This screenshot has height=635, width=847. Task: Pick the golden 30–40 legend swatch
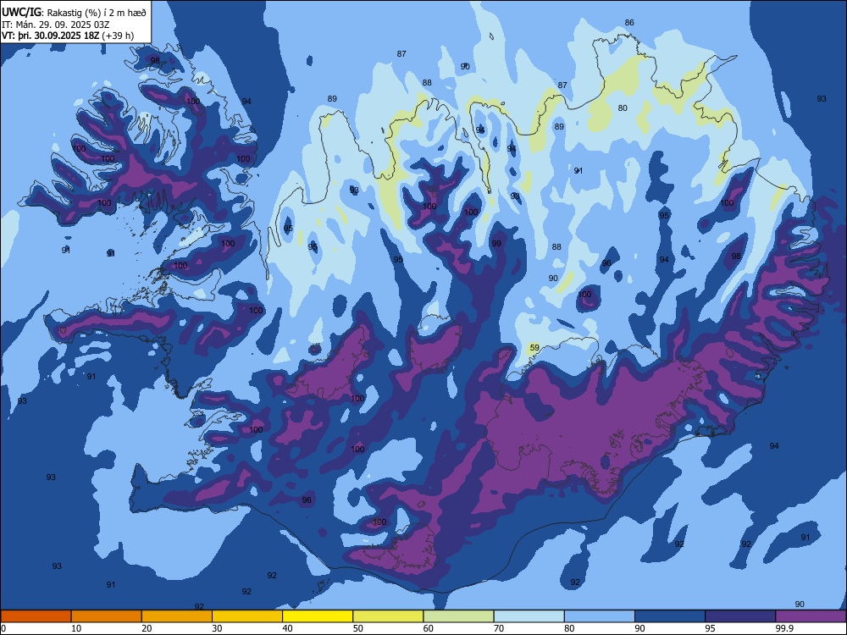coord(247,616)
